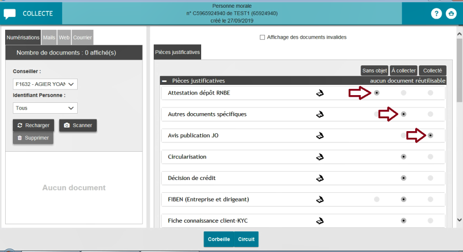Screen dimensions: 463x252
Task: Click the Recharger button
Action: point(33,125)
